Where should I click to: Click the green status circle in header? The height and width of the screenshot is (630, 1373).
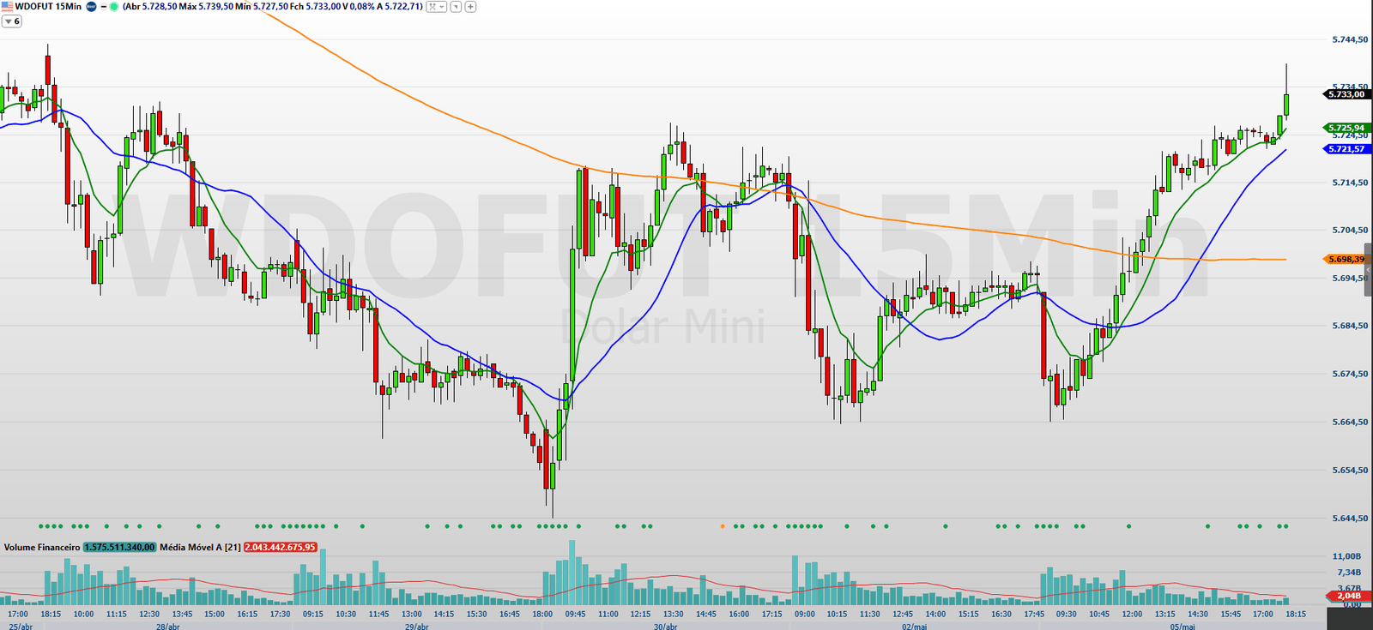click(113, 7)
